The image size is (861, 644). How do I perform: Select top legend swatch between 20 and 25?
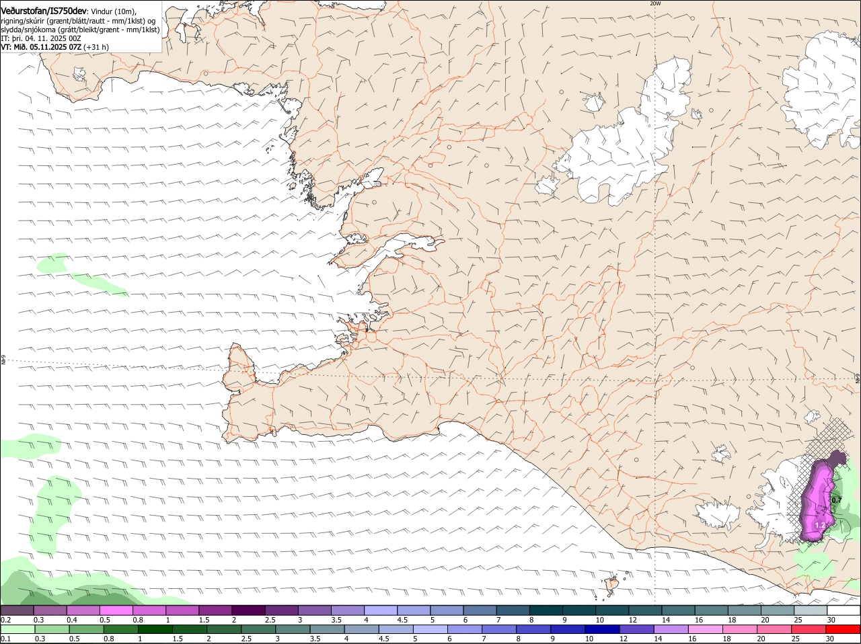pyautogui.click(x=778, y=610)
